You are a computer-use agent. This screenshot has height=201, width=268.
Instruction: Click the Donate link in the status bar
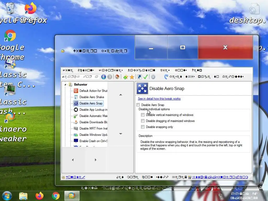pyautogui.click(x=75, y=177)
